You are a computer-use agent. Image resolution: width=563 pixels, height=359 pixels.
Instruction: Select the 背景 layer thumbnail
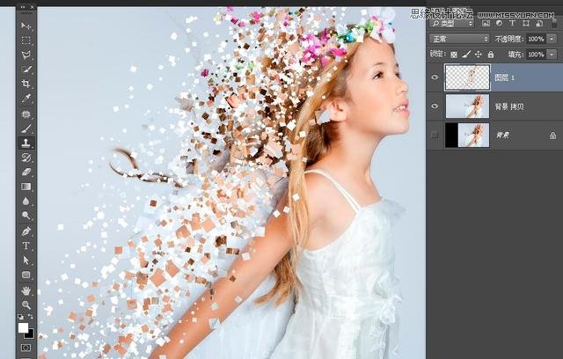coord(467,135)
